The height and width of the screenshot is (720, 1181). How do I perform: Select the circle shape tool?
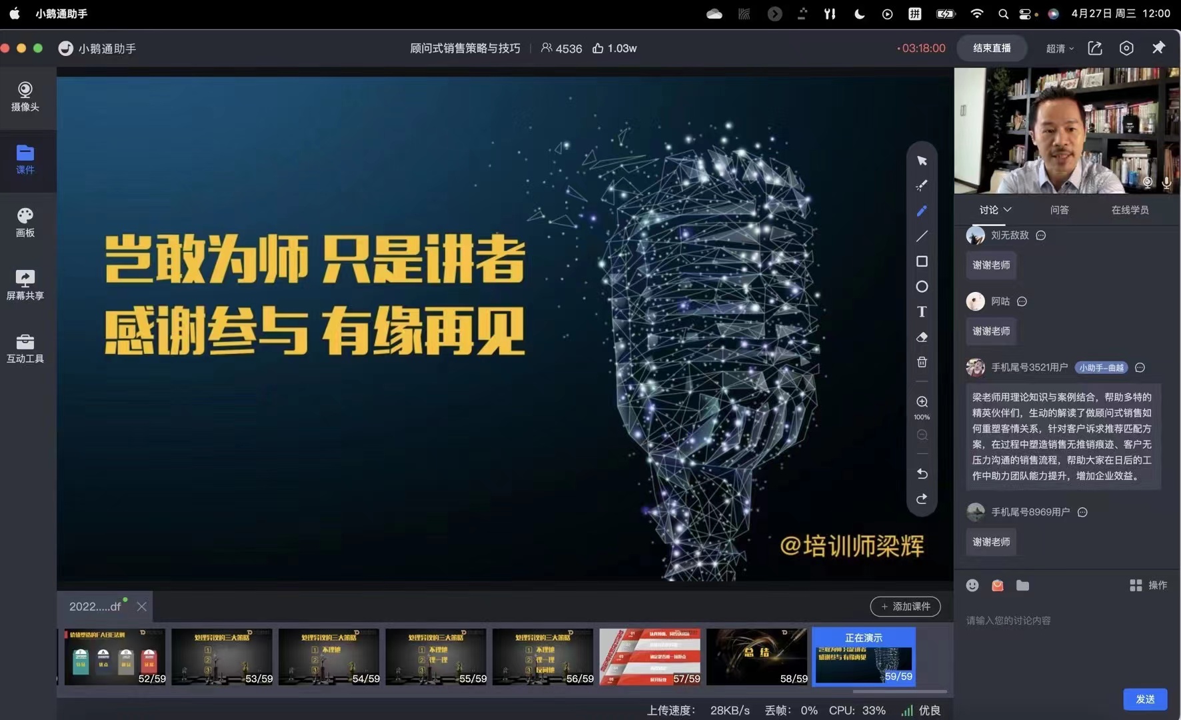point(922,287)
